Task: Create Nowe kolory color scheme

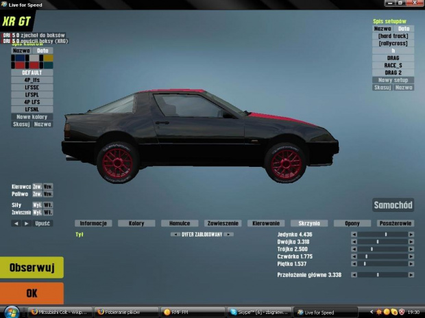Action: tap(32, 117)
